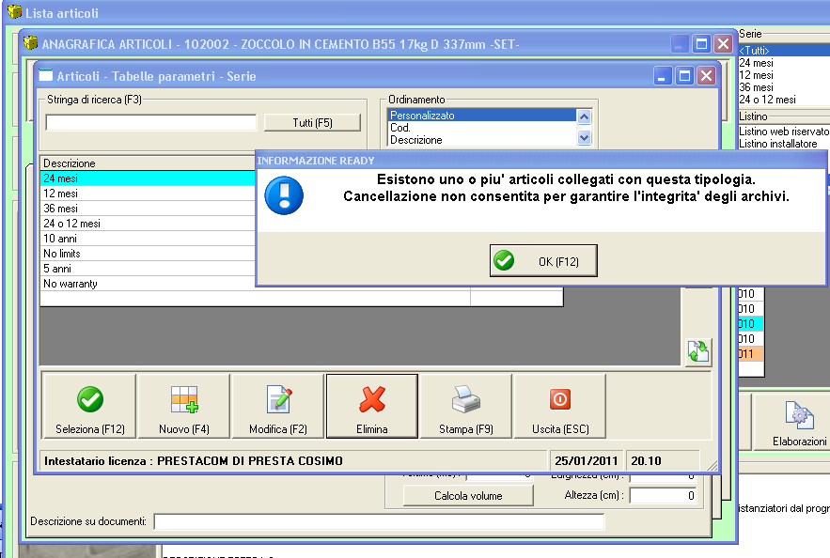The width and height of the screenshot is (830, 558).
Task: Focus the Stringa di ricerca input field
Action: point(150,123)
